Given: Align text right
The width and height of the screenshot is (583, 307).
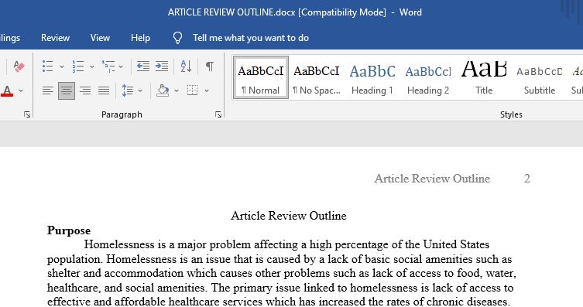Looking at the screenshot, I should (x=85, y=90).
